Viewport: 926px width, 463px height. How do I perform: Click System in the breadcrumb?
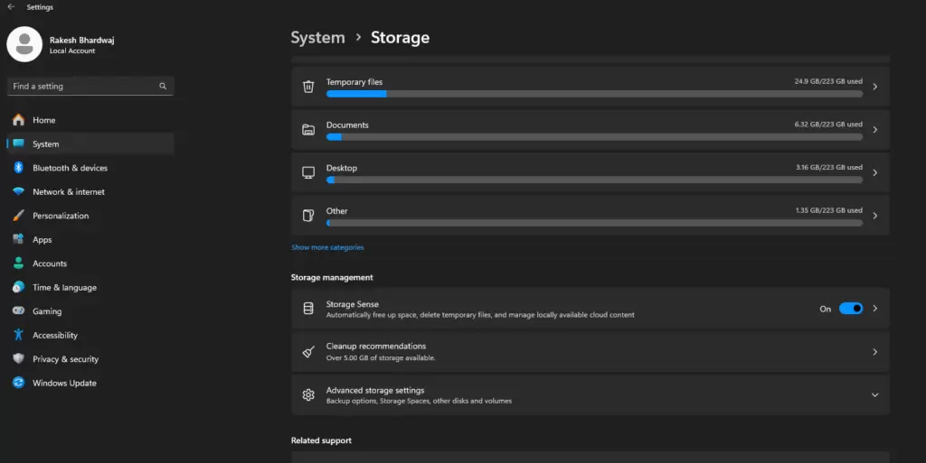click(317, 38)
